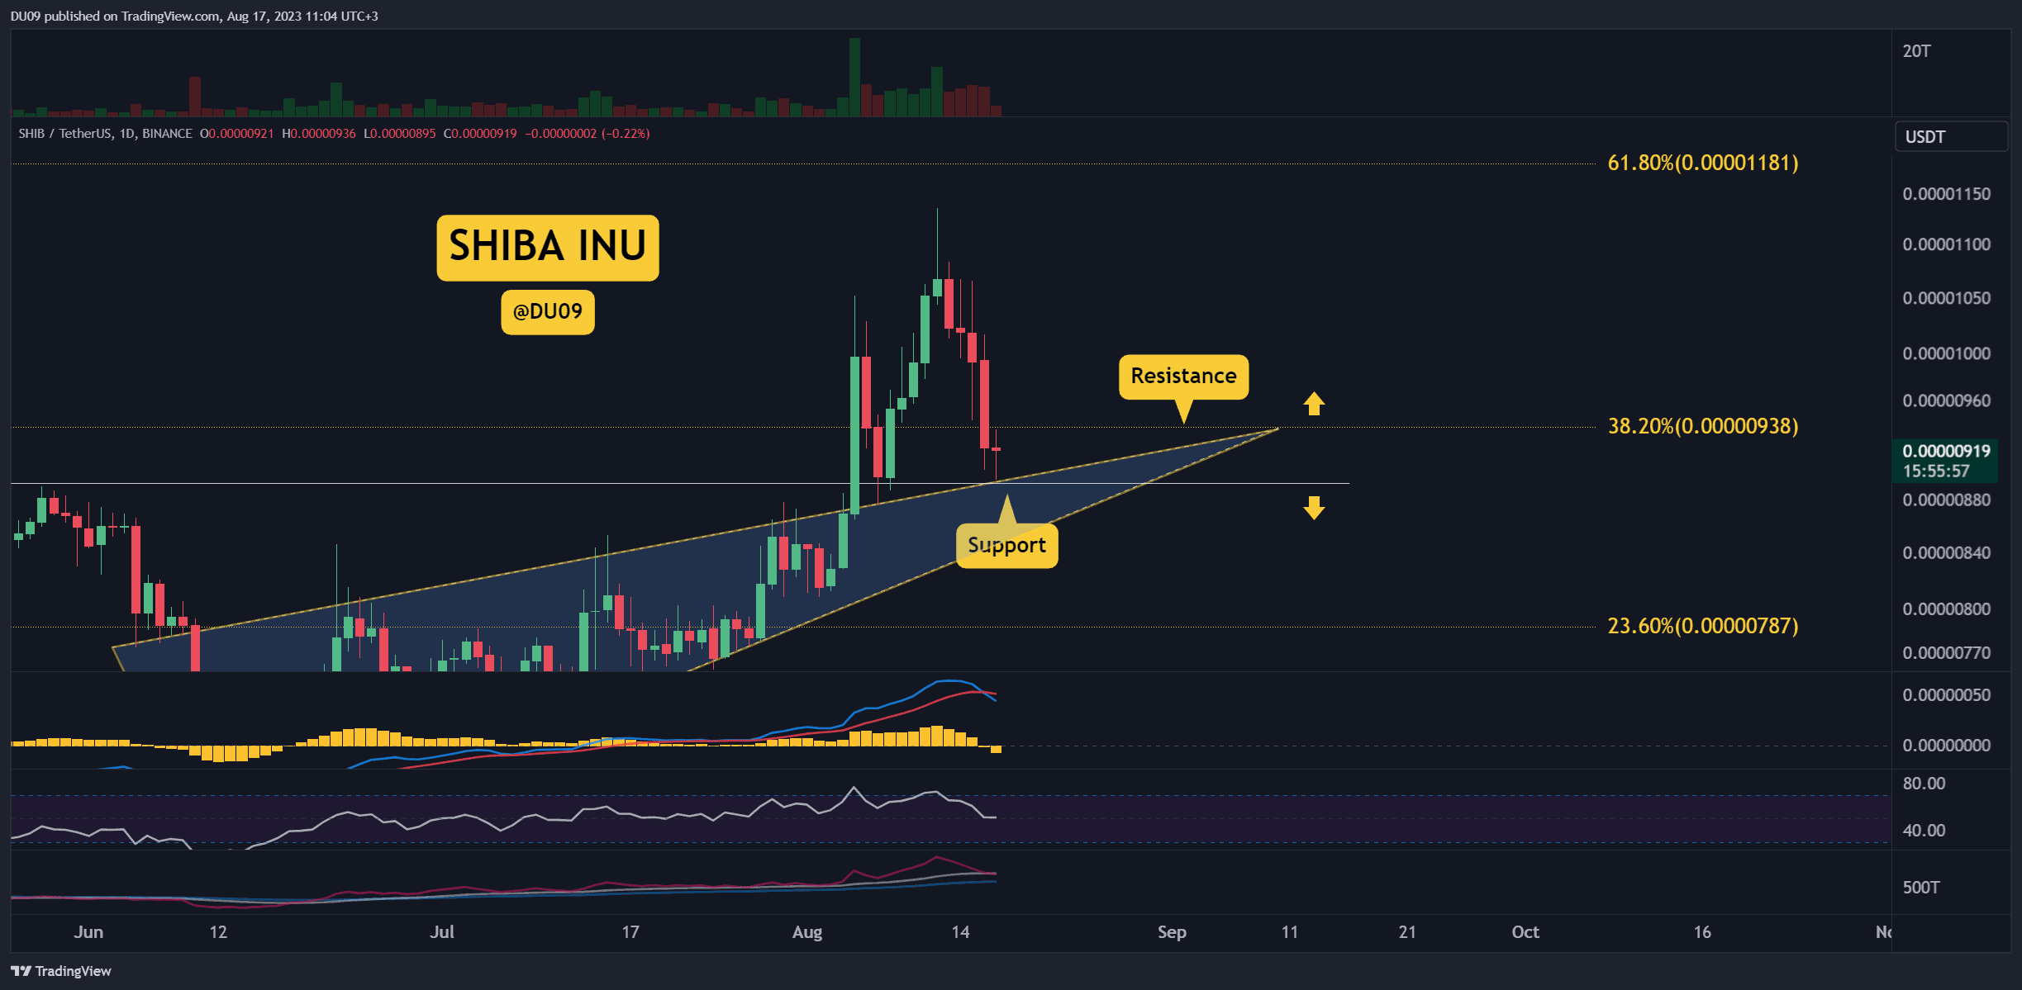Click the Oct label on the time axis
The image size is (2022, 990).
point(1525,932)
